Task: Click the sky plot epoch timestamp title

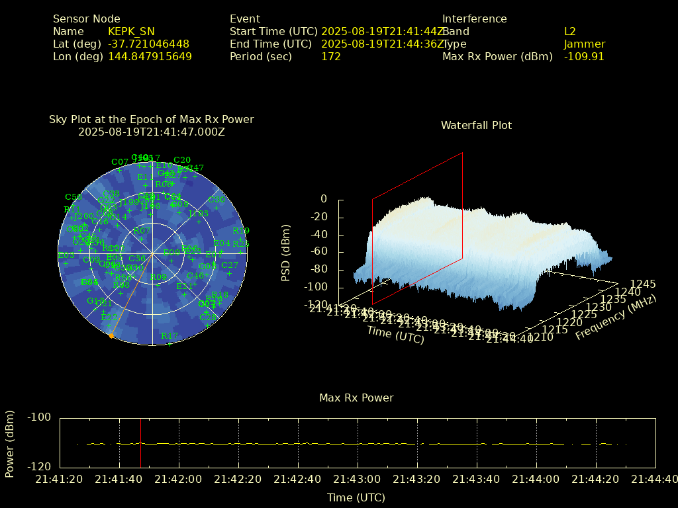Action: [x=152, y=132]
